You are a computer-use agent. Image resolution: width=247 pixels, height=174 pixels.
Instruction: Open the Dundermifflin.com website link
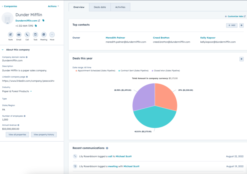point(26,21)
